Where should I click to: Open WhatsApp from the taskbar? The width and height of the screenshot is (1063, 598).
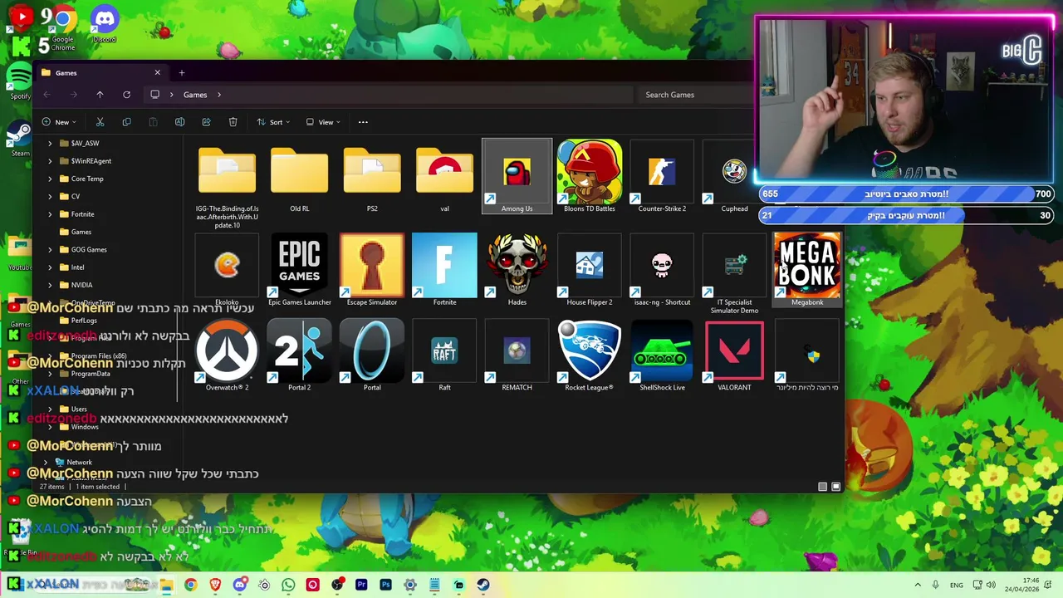tap(288, 585)
